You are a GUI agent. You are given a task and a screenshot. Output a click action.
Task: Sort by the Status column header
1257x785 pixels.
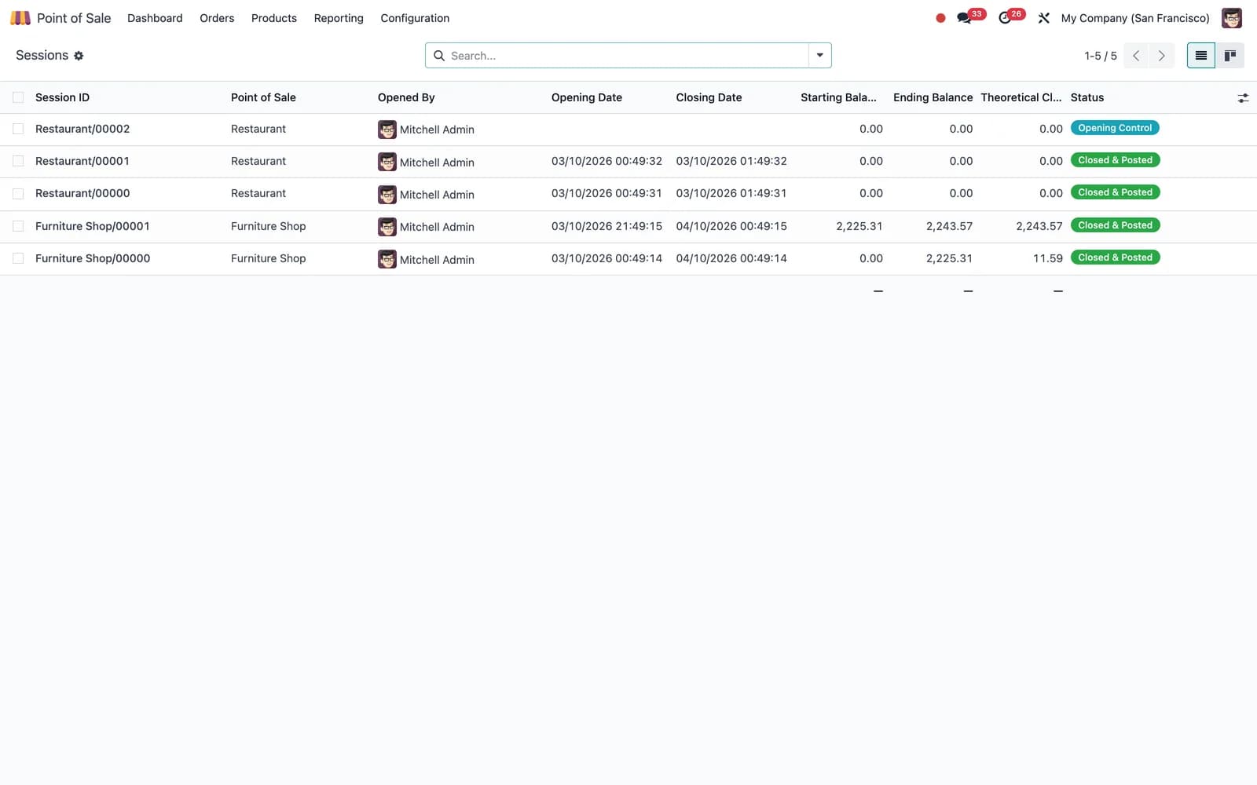(x=1087, y=97)
